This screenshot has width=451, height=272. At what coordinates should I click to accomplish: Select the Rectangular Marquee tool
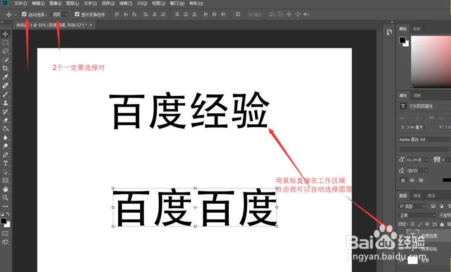click(x=5, y=42)
